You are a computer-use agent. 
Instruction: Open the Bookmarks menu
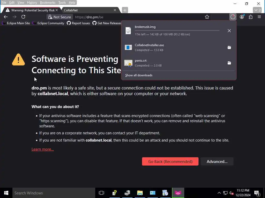48,3
